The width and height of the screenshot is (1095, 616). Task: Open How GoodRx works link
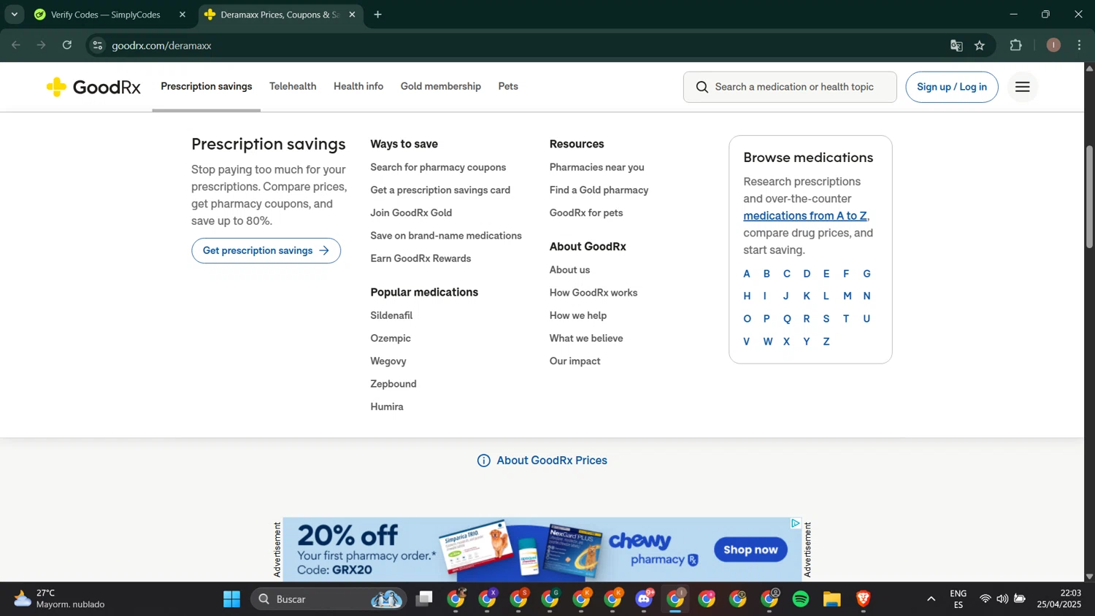click(x=593, y=293)
